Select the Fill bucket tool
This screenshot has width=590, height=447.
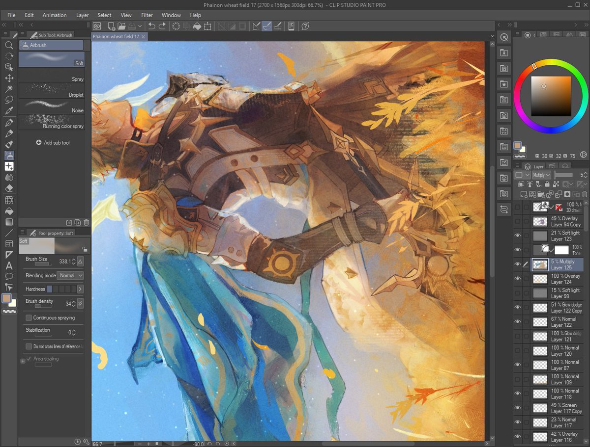(9, 211)
